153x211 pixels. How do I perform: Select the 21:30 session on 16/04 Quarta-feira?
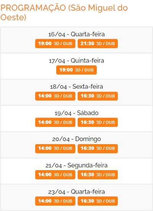point(98,44)
